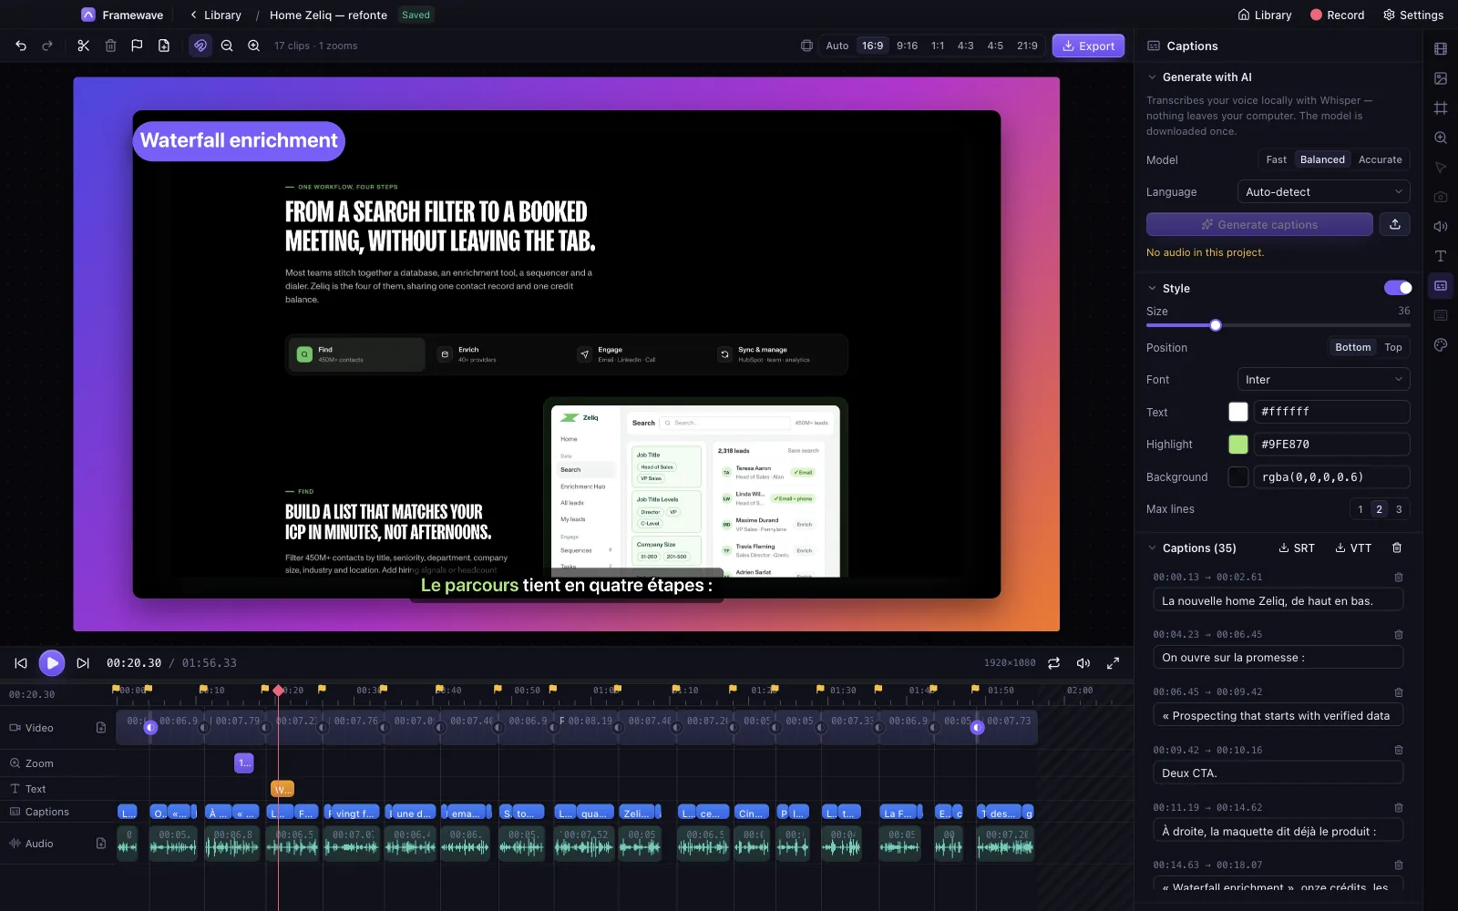Skip to the end of the timeline

click(83, 663)
